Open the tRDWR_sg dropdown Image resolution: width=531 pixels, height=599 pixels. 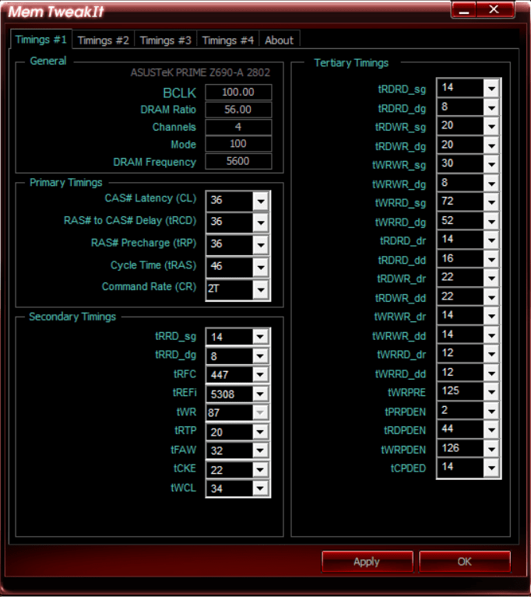point(491,127)
